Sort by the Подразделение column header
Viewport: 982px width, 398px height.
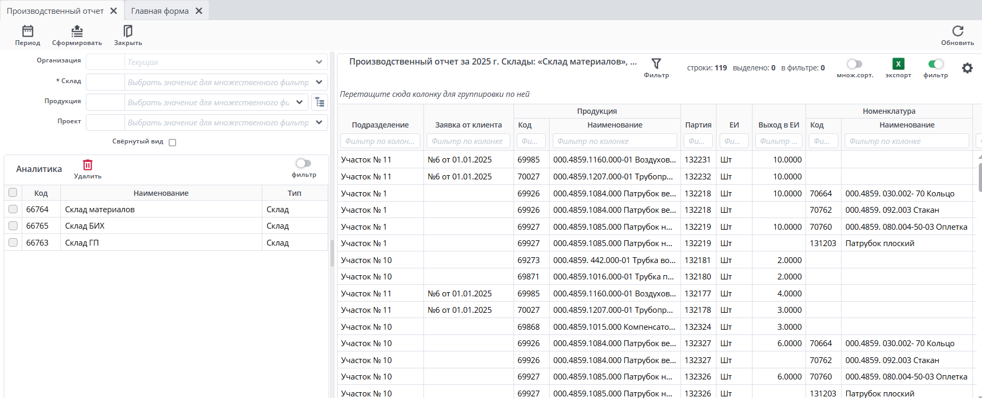pos(380,125)
